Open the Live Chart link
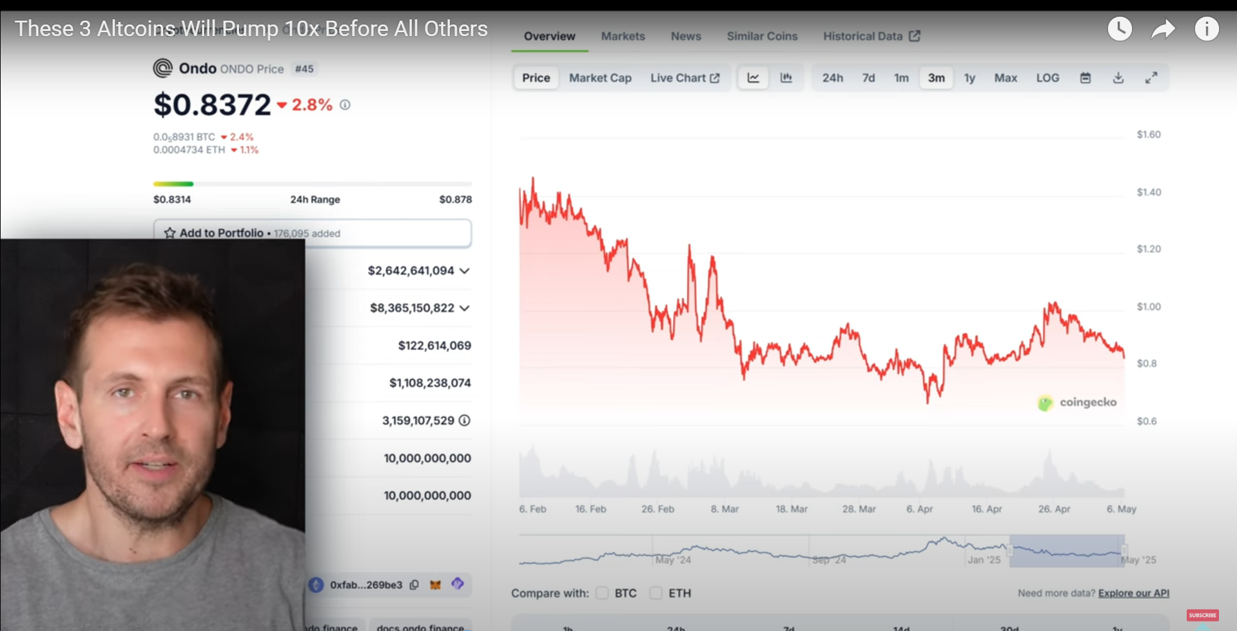 pos(685,78)
